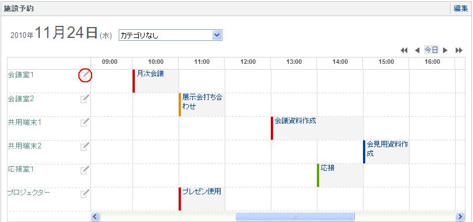473x222 pixels.
Task: Open the 会見用資料作成 reservation
Action: coord(387,148)
